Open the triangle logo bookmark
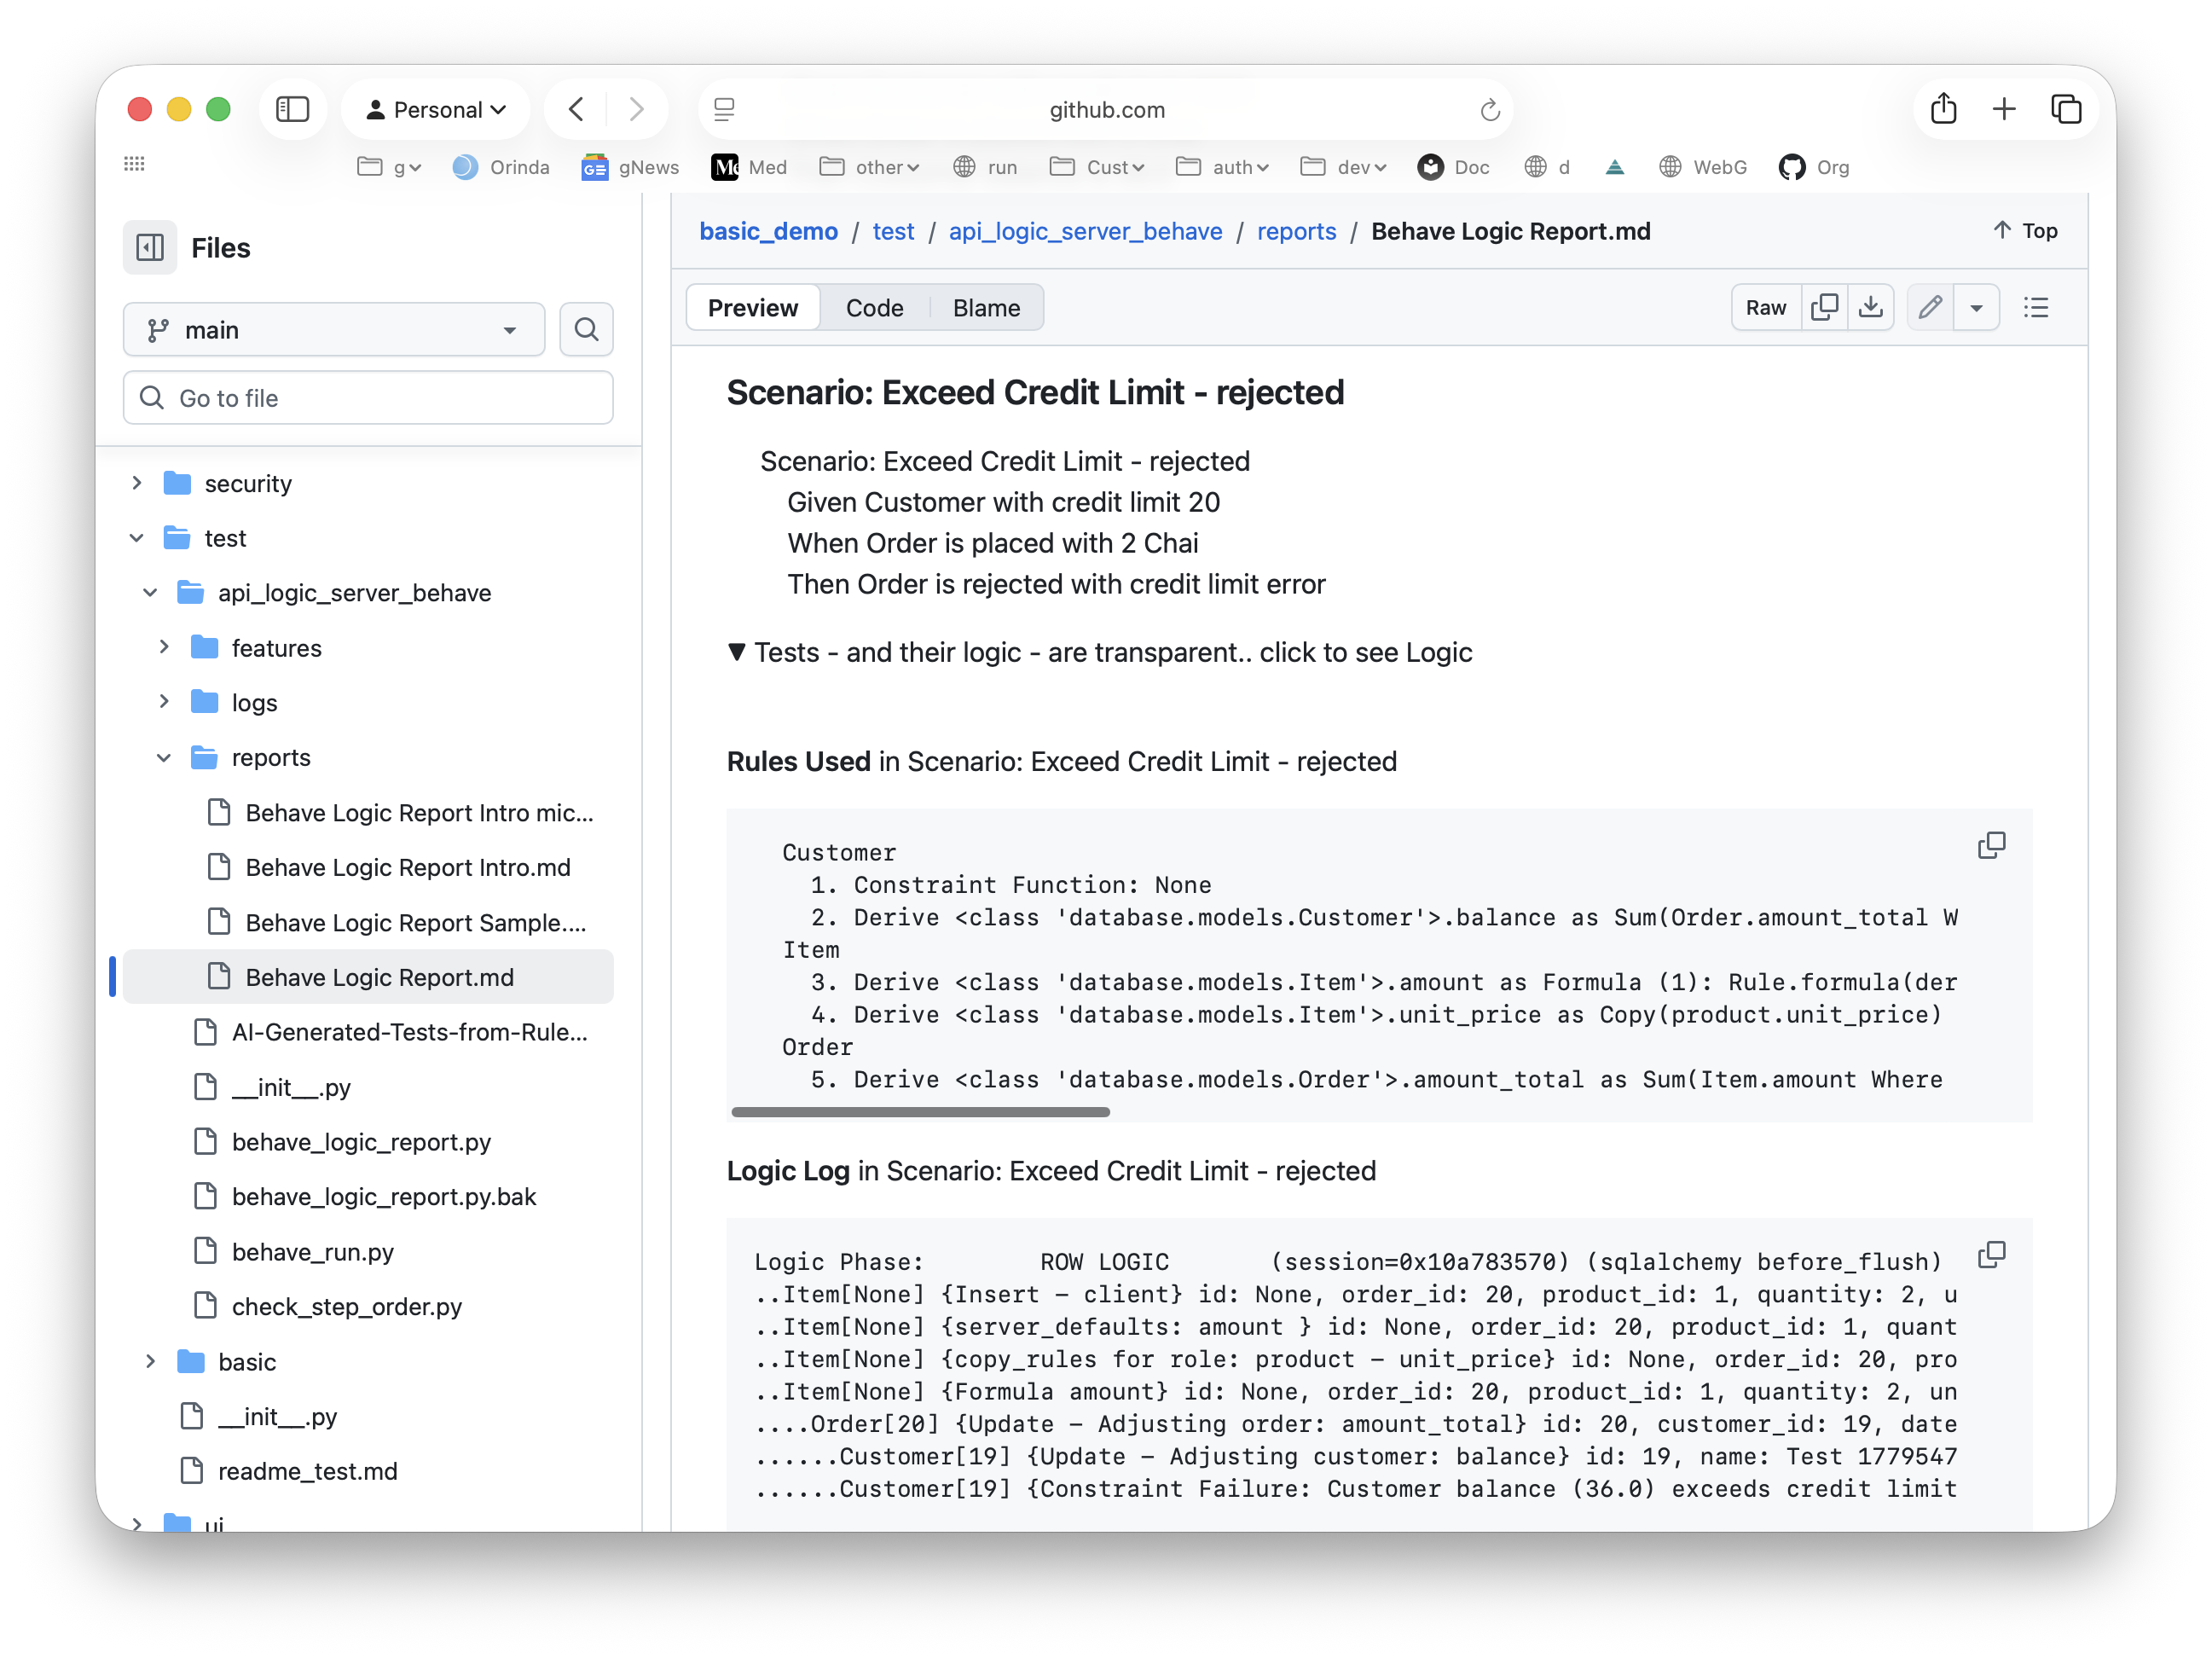Viewport: 2212px width, 1658px height. pyautogui.click(x=1615, y=167)
